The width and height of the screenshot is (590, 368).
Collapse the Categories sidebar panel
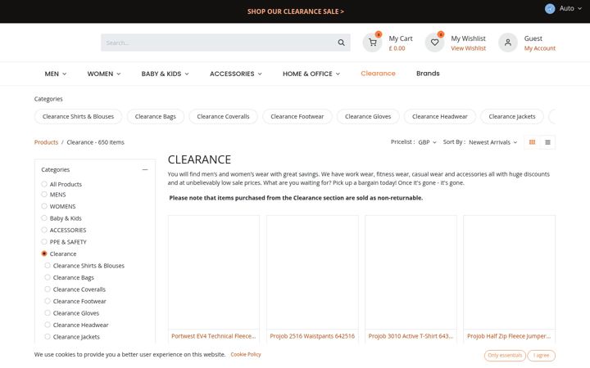coord(145,170)
